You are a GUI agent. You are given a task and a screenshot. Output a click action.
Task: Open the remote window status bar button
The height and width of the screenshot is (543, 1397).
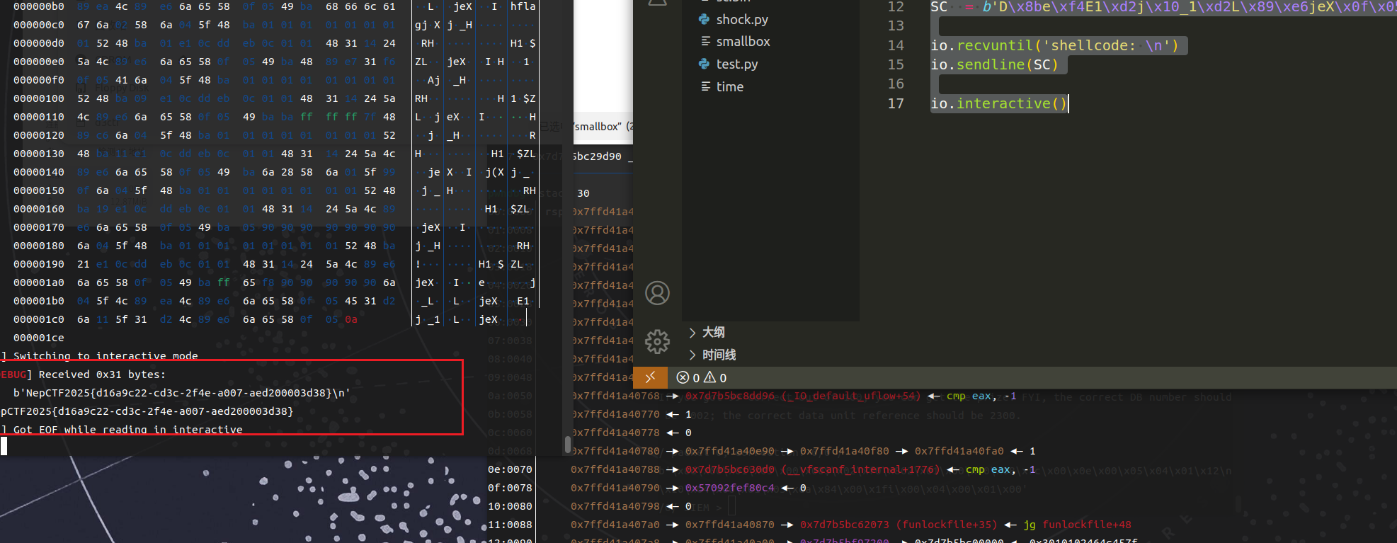click(650, 377)
